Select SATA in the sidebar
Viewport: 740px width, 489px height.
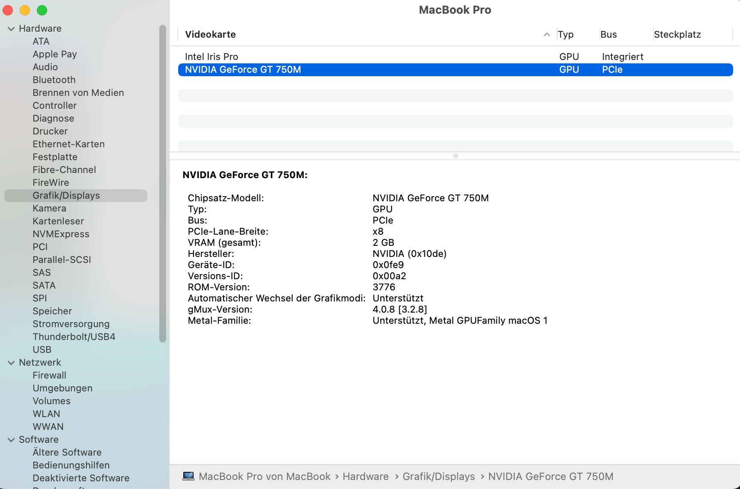(44, 285)
